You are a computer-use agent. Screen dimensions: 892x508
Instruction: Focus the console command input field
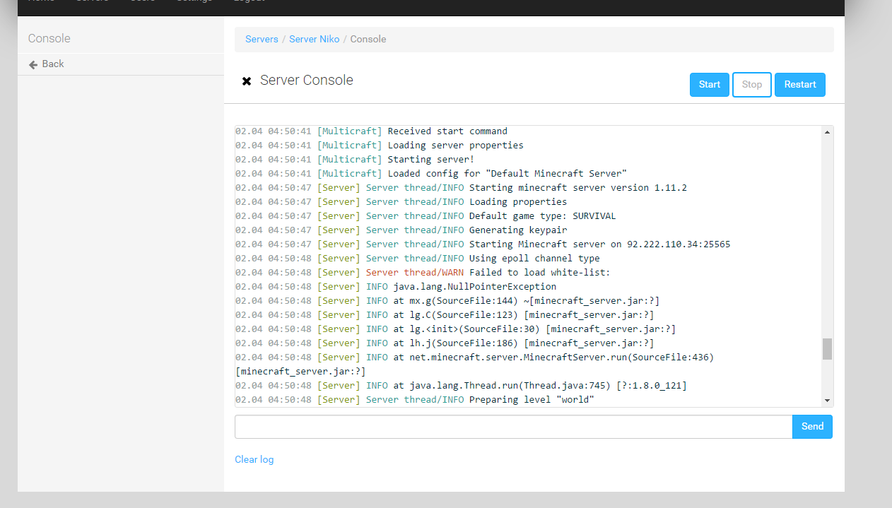513,427
